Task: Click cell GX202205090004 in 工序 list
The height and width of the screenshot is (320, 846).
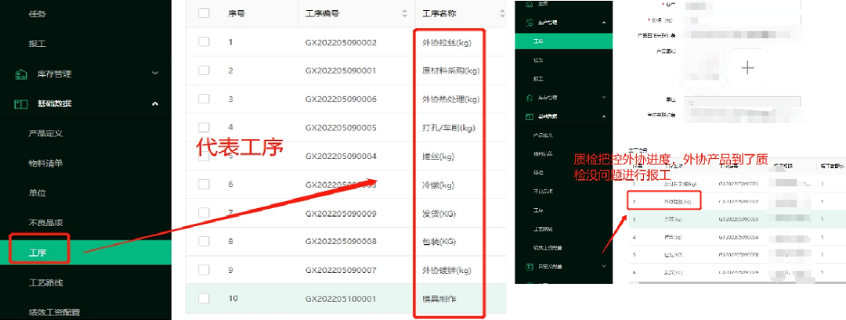Action: (341, 156)
